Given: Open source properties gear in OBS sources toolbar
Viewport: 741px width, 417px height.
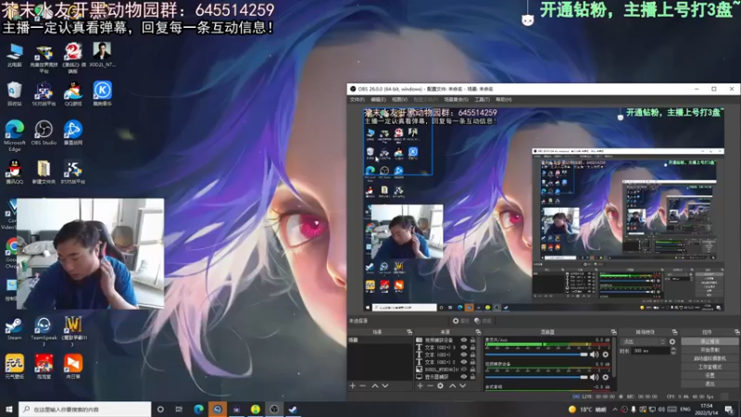Looking at the screenshot, I should (x=440, y=385).
